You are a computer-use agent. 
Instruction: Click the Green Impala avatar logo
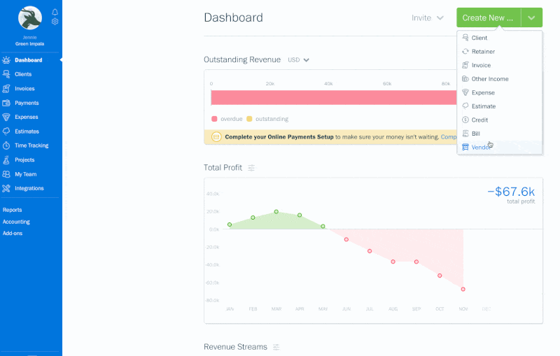30,18
